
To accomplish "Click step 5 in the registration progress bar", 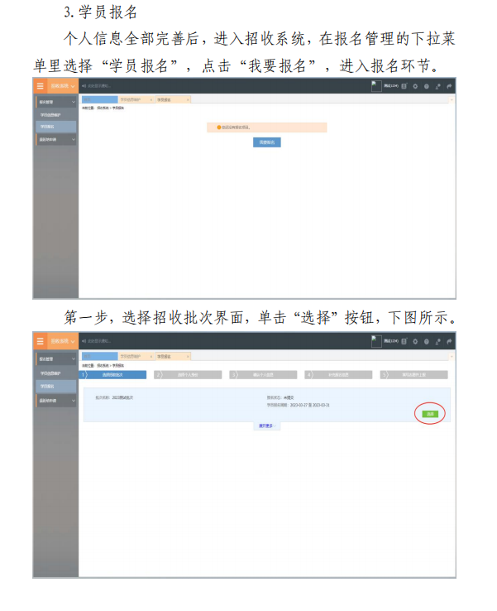I will pyautogui.click(x=414, y=375).
